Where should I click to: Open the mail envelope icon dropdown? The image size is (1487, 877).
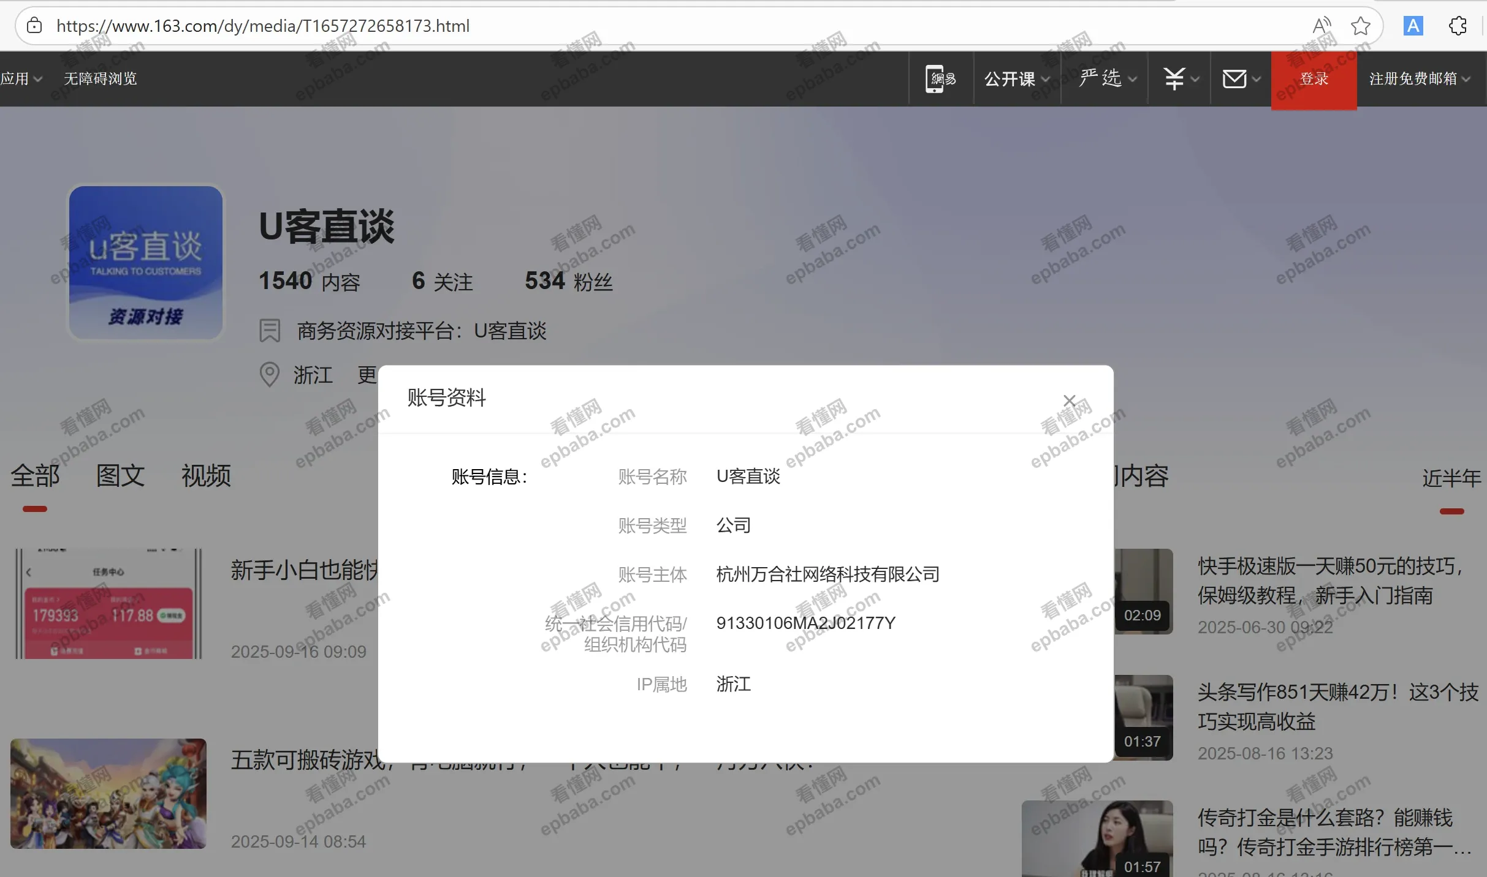[1241, 78]
